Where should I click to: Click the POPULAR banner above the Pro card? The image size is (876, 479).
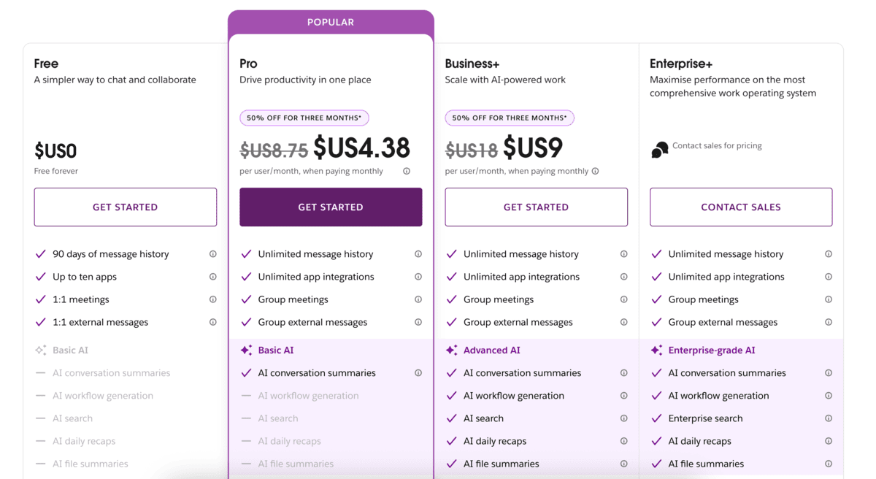pyautogui.click(x=330, y=22)
